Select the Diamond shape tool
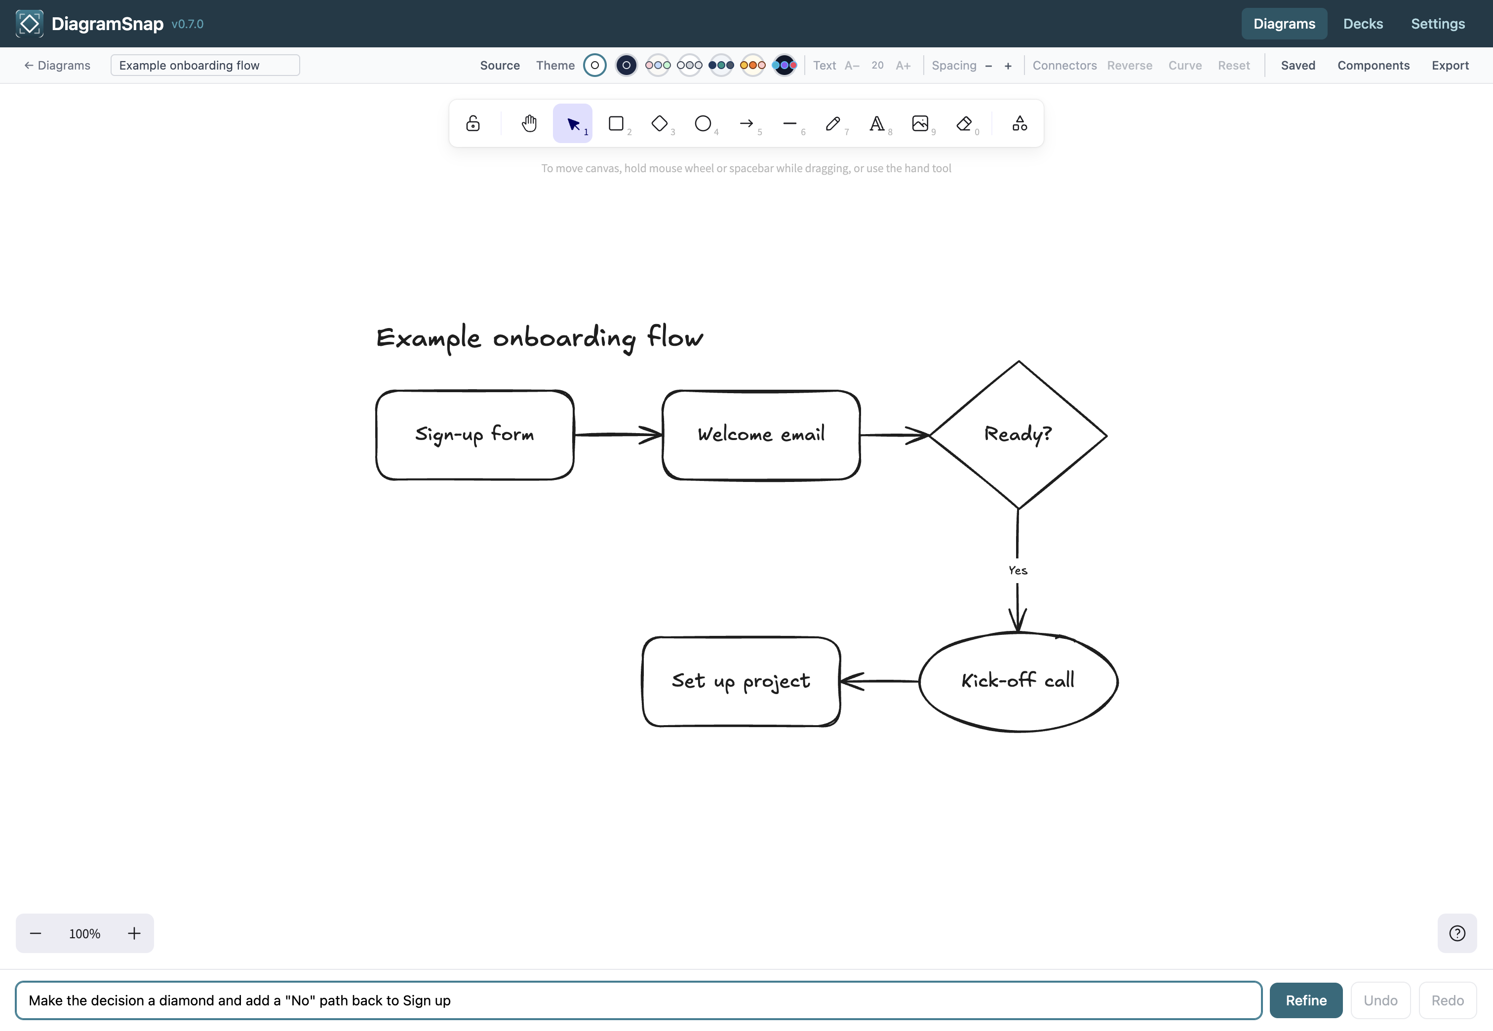 [660, 123]
